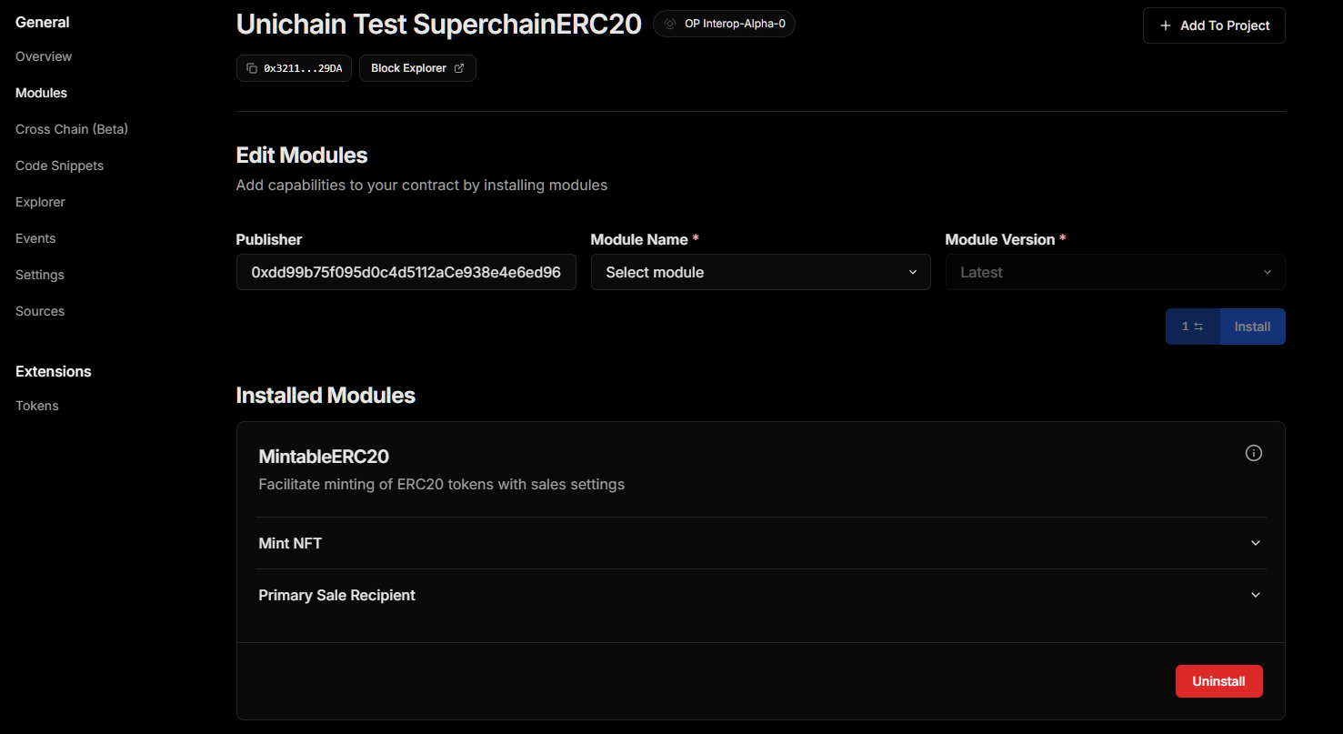Open the Module Version dropdown
Viewport: 1343px width, 734px height.
pyautogui.click(x=1115, y=272)
